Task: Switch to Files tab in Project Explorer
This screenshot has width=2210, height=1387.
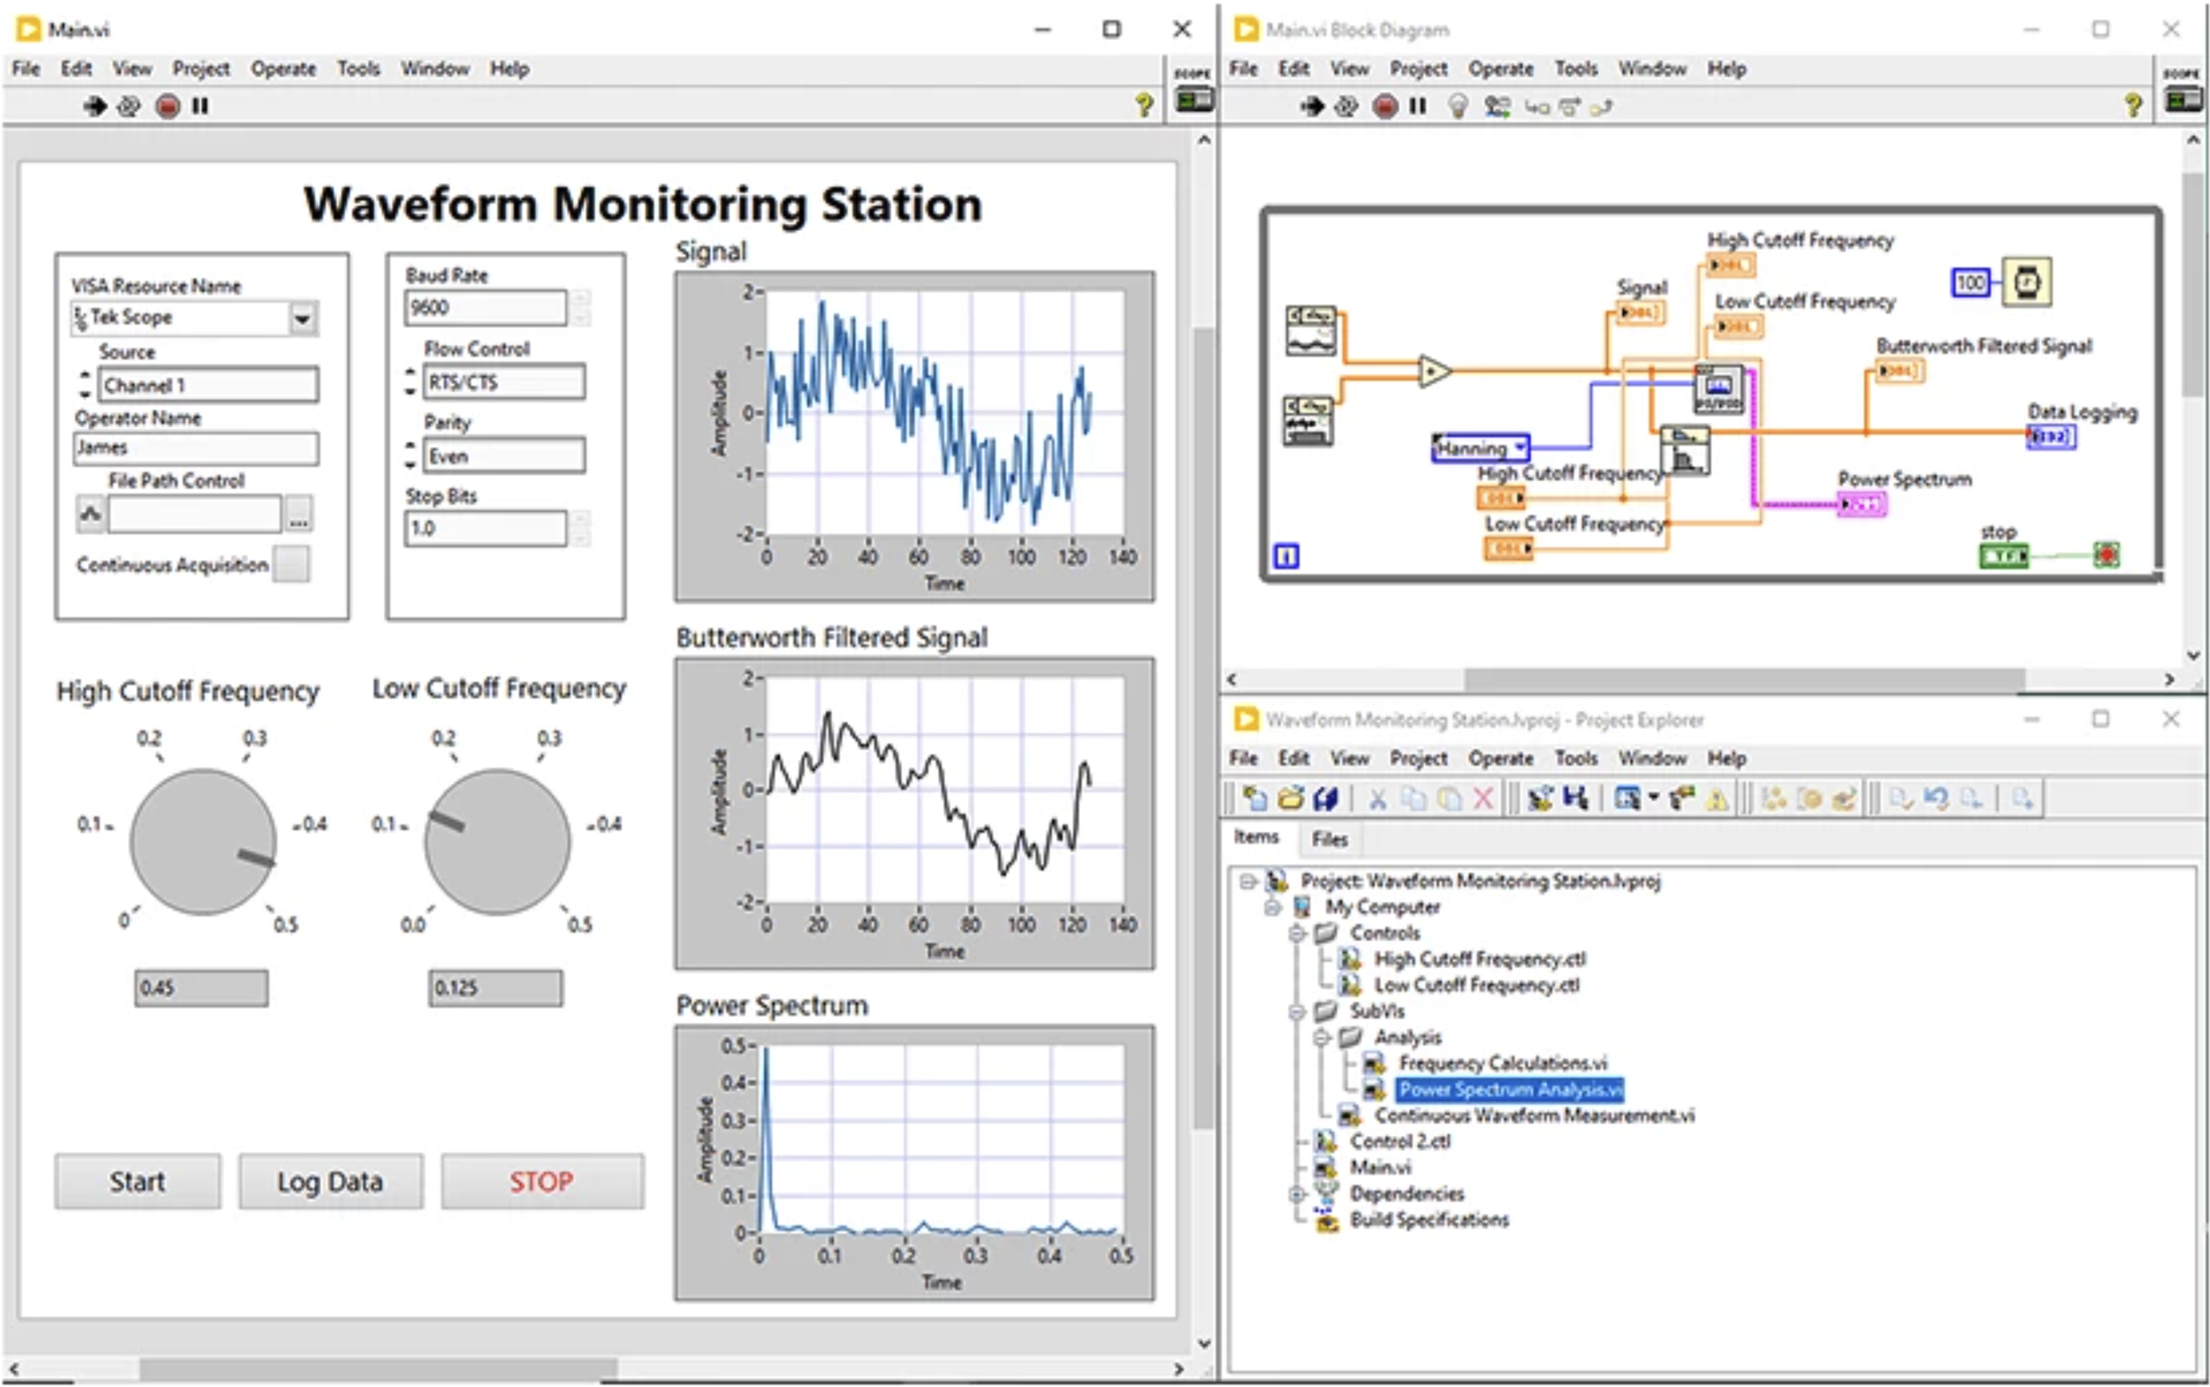Action: tap(1329, 838)
